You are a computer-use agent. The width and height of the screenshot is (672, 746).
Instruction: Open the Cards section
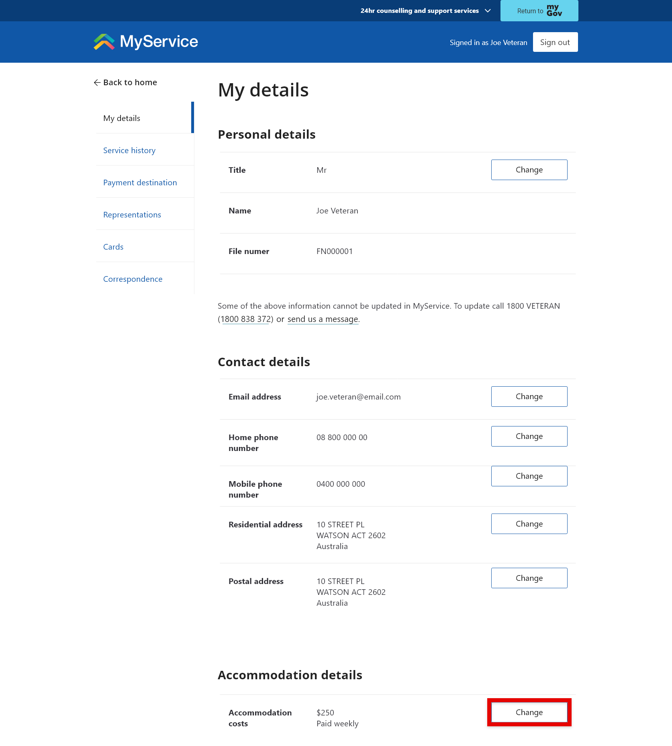click(113, 246)
